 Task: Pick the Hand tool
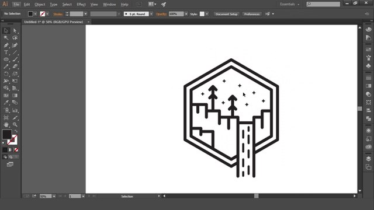[x=6, y=124]
